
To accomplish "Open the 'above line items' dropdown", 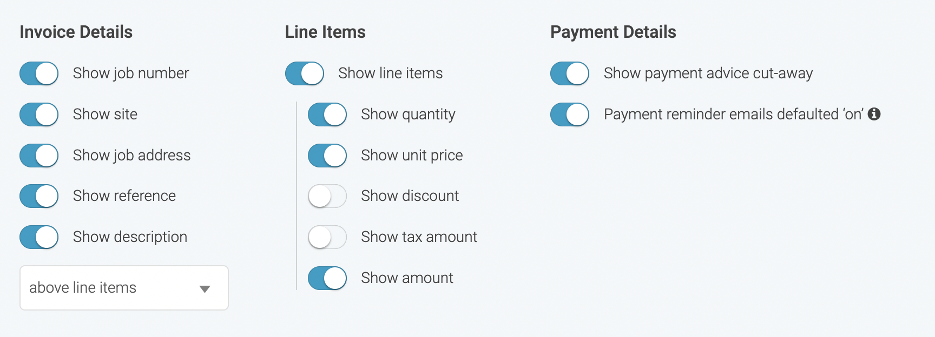I will [124, 288].
